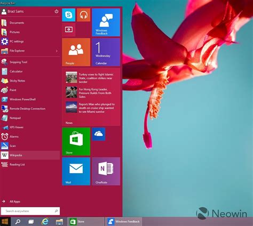
Task: Open the Calendar tile showing Wednesday
Action: click(x=106, y=52)
